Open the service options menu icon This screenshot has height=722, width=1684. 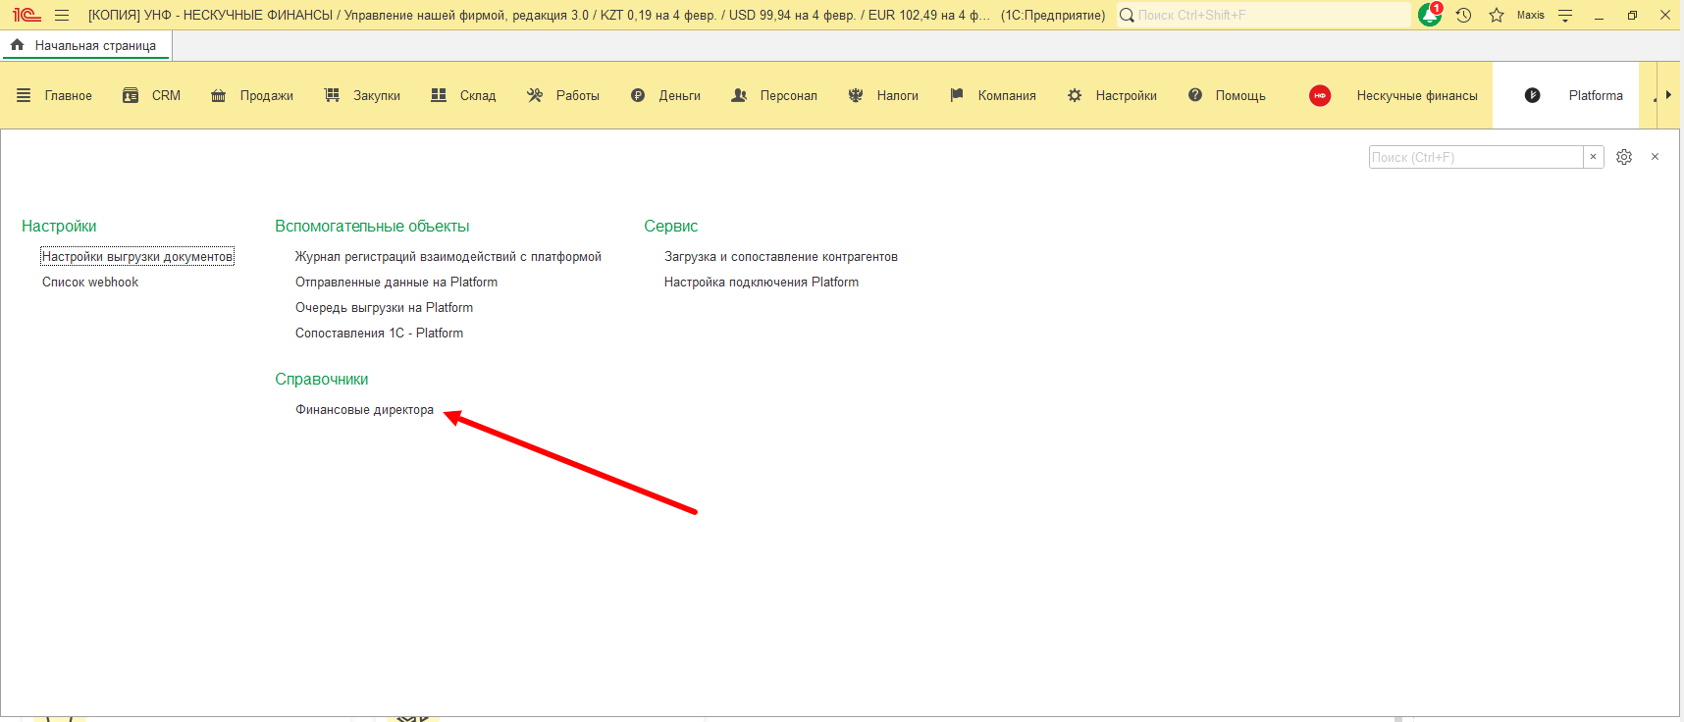[x=1565, y=16]
